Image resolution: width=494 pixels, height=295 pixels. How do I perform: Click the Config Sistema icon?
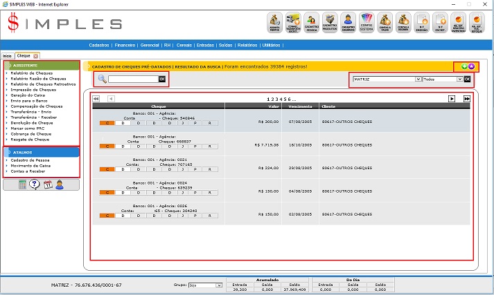click(x=367, y=22)
